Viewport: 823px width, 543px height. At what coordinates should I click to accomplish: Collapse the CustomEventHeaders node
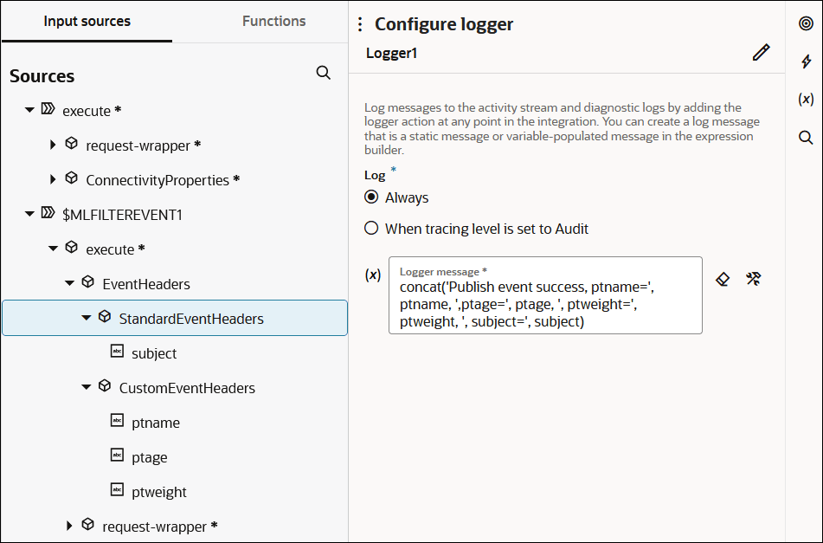click(86, 387)
